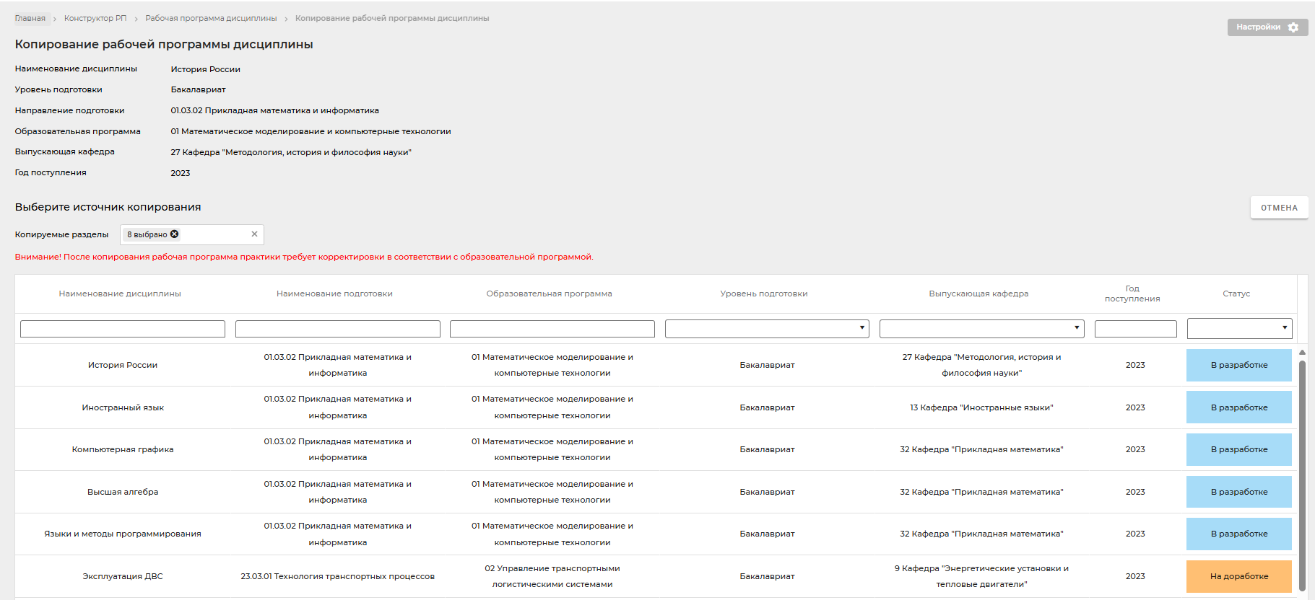Click 'На доработке' status of Эксплуатация ДВС
Image resolution: width=1315 pixels, height=600 pixels.
pos(1239,576)
